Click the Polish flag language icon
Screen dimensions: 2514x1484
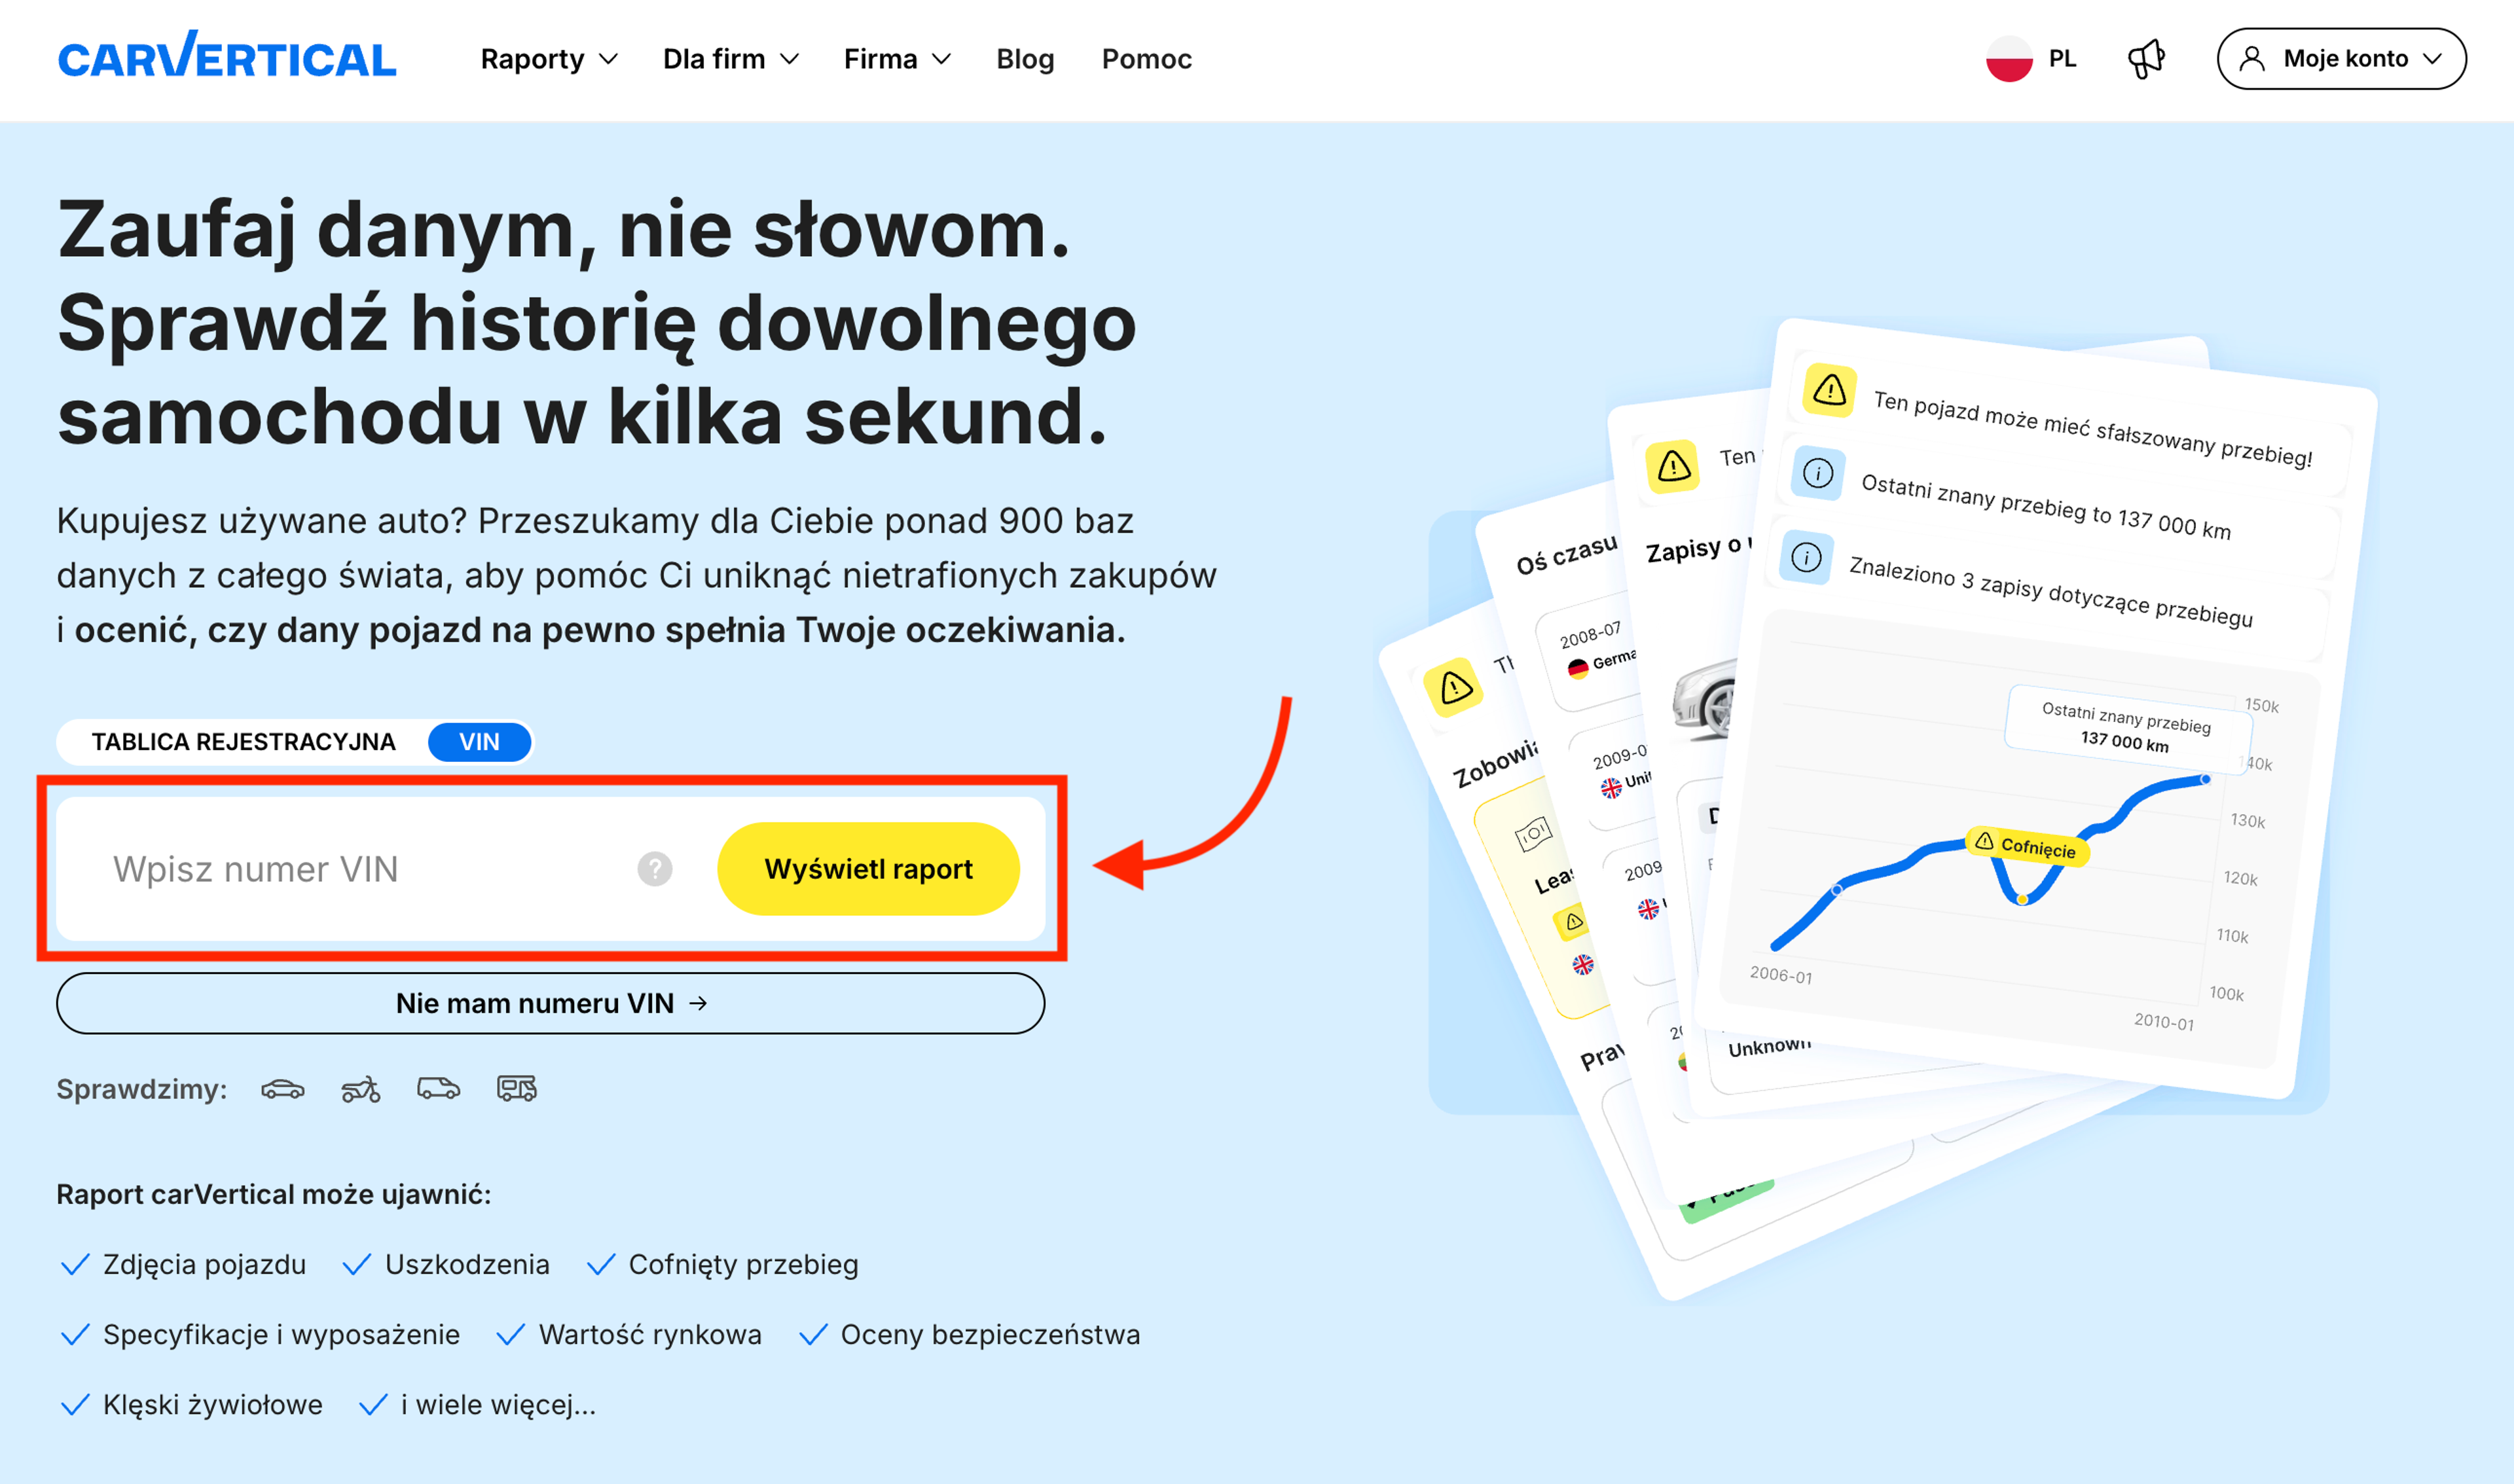point(2008,59)
